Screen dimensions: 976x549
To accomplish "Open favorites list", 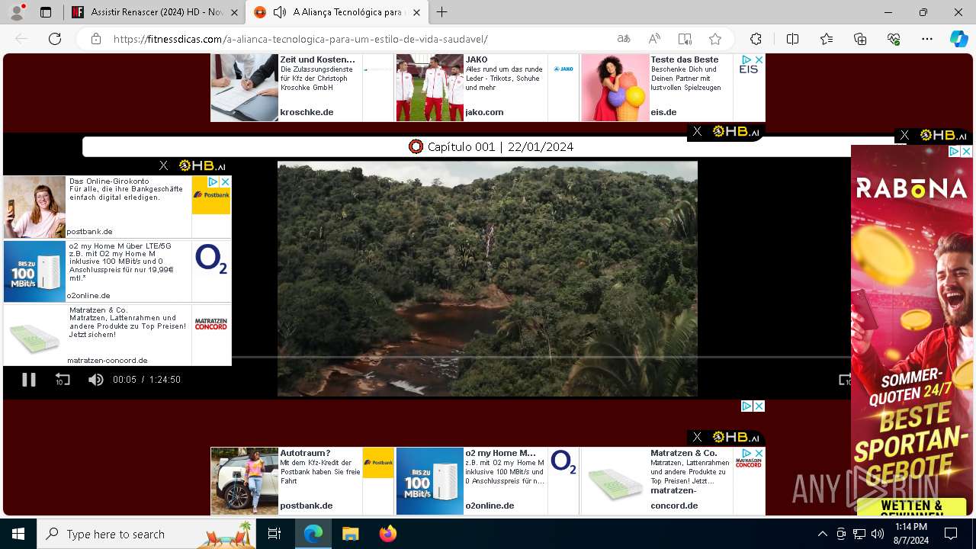I will pos(827,39).
